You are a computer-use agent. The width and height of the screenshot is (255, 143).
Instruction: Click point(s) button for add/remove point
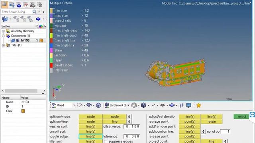tap(190, 127)
